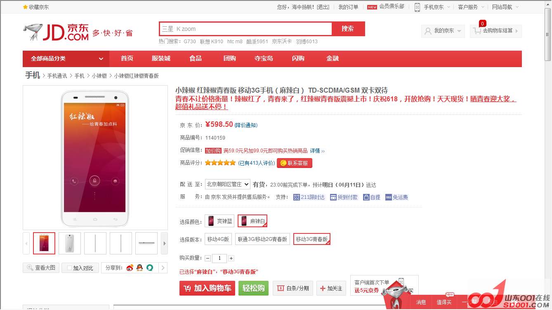Expand the 我的京东 account dropdown
Image resolution: width=552 pixels, height=310 pixels.
pyautogui.click(x=443, y=31)
